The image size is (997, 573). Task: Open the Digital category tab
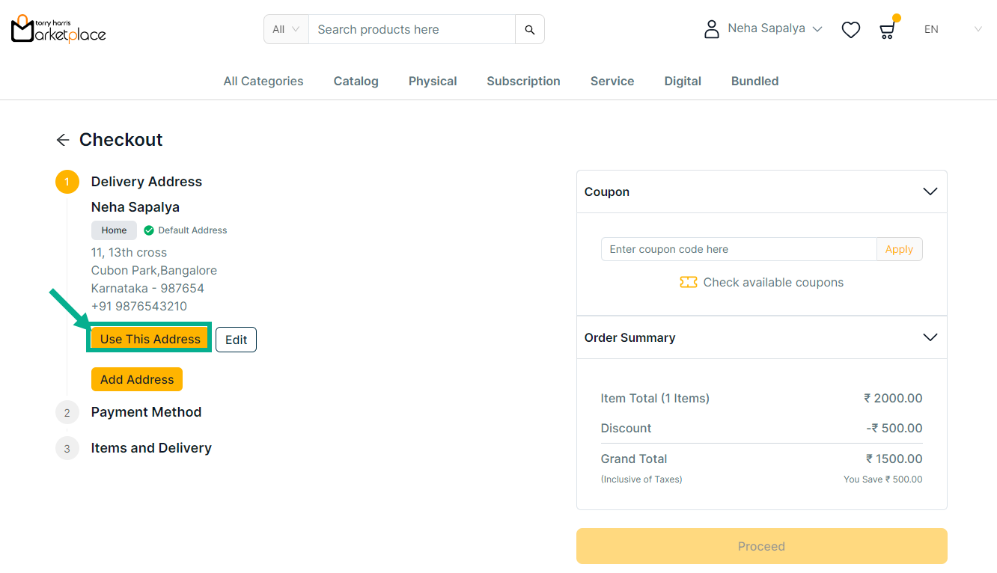682,81
